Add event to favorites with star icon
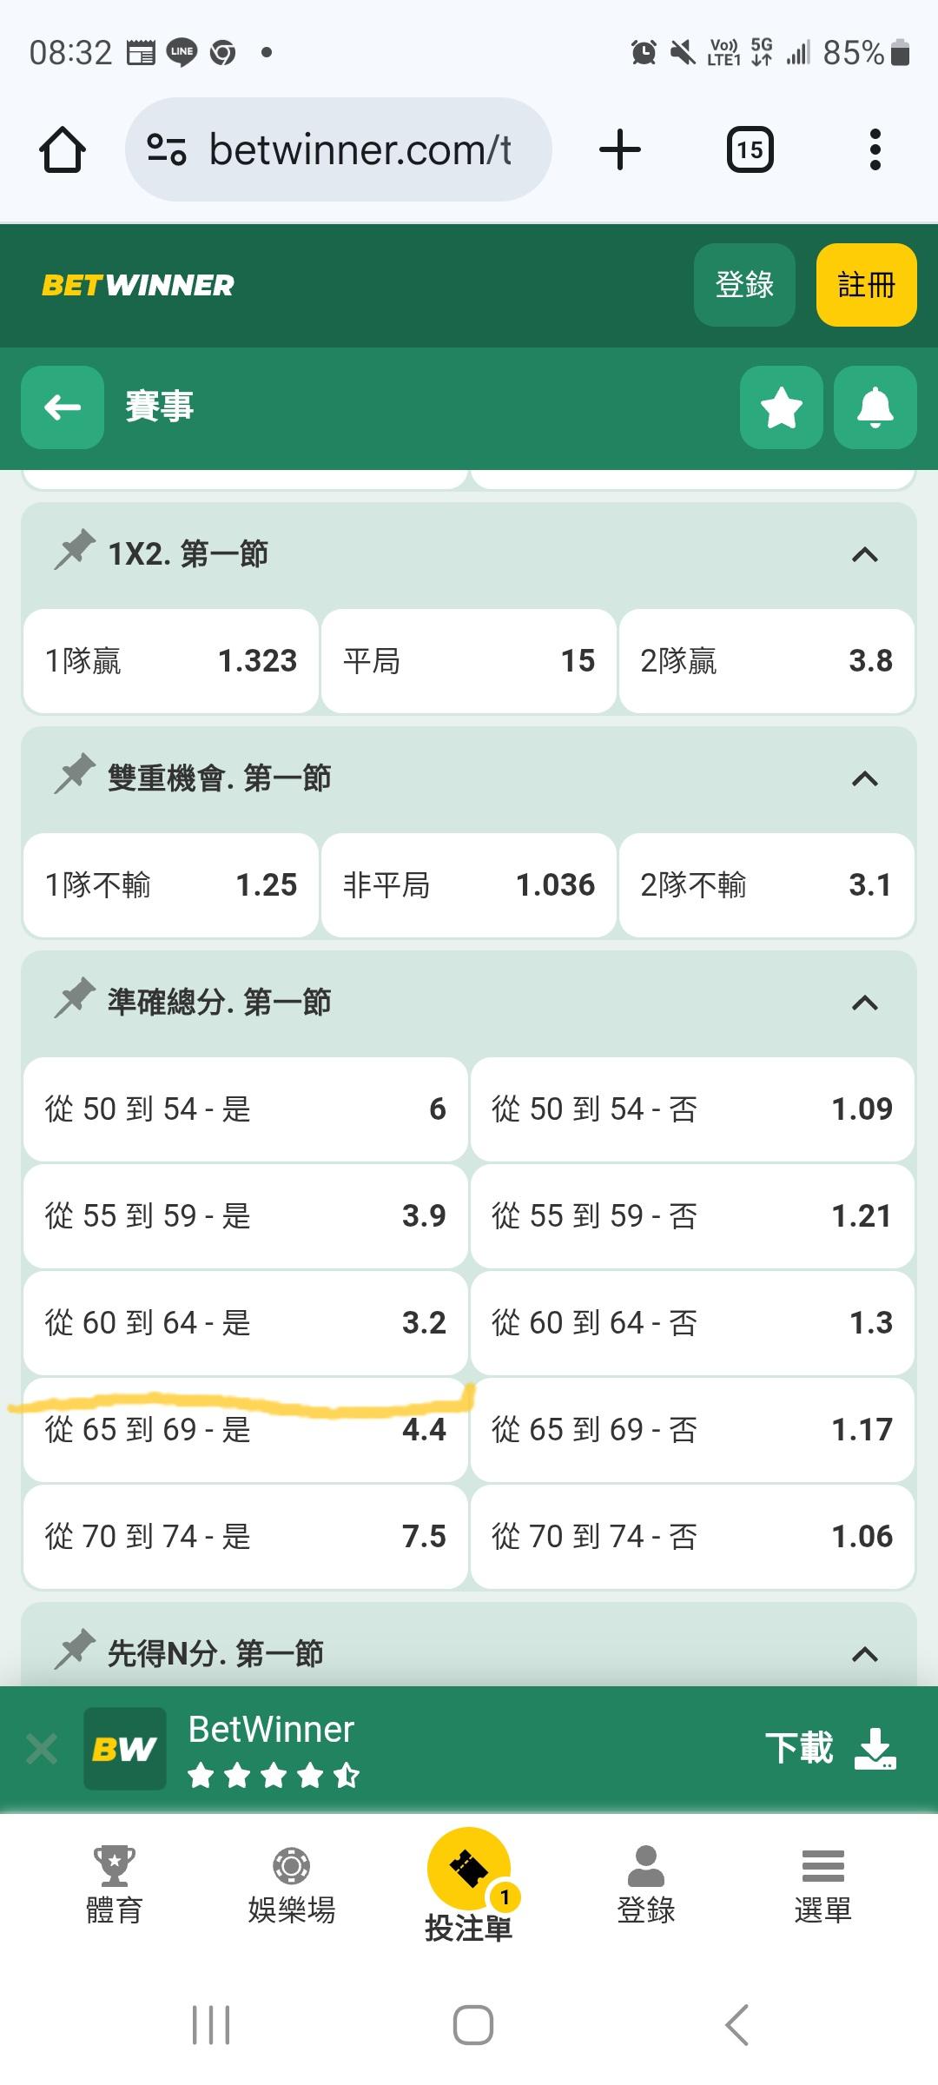Image resolution: width=938 pixels, height=2085 pixels. click(781, 407)
